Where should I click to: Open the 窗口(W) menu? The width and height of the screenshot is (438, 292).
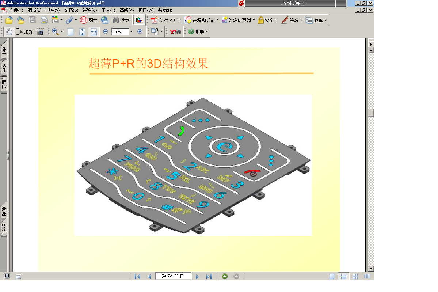(146, 10)
